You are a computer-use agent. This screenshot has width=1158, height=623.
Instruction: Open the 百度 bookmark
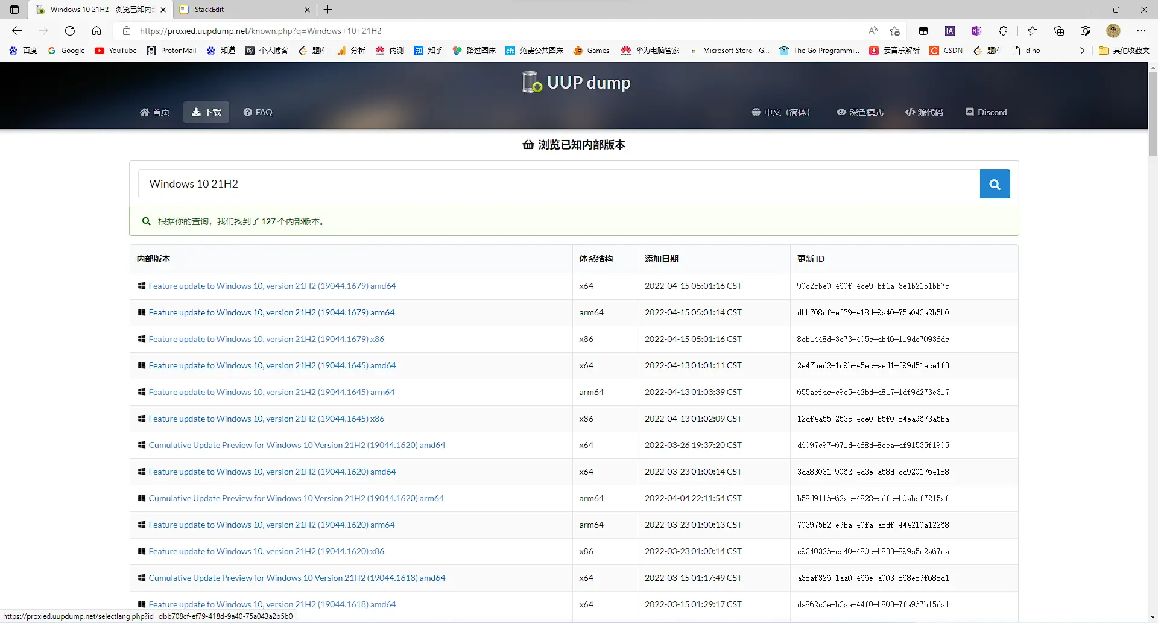[24, 51]
